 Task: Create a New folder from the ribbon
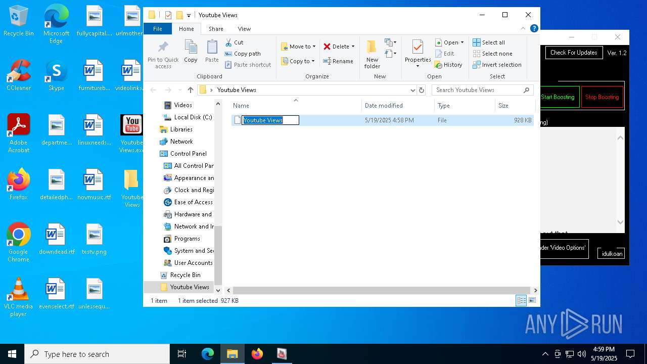pos(372,54)
